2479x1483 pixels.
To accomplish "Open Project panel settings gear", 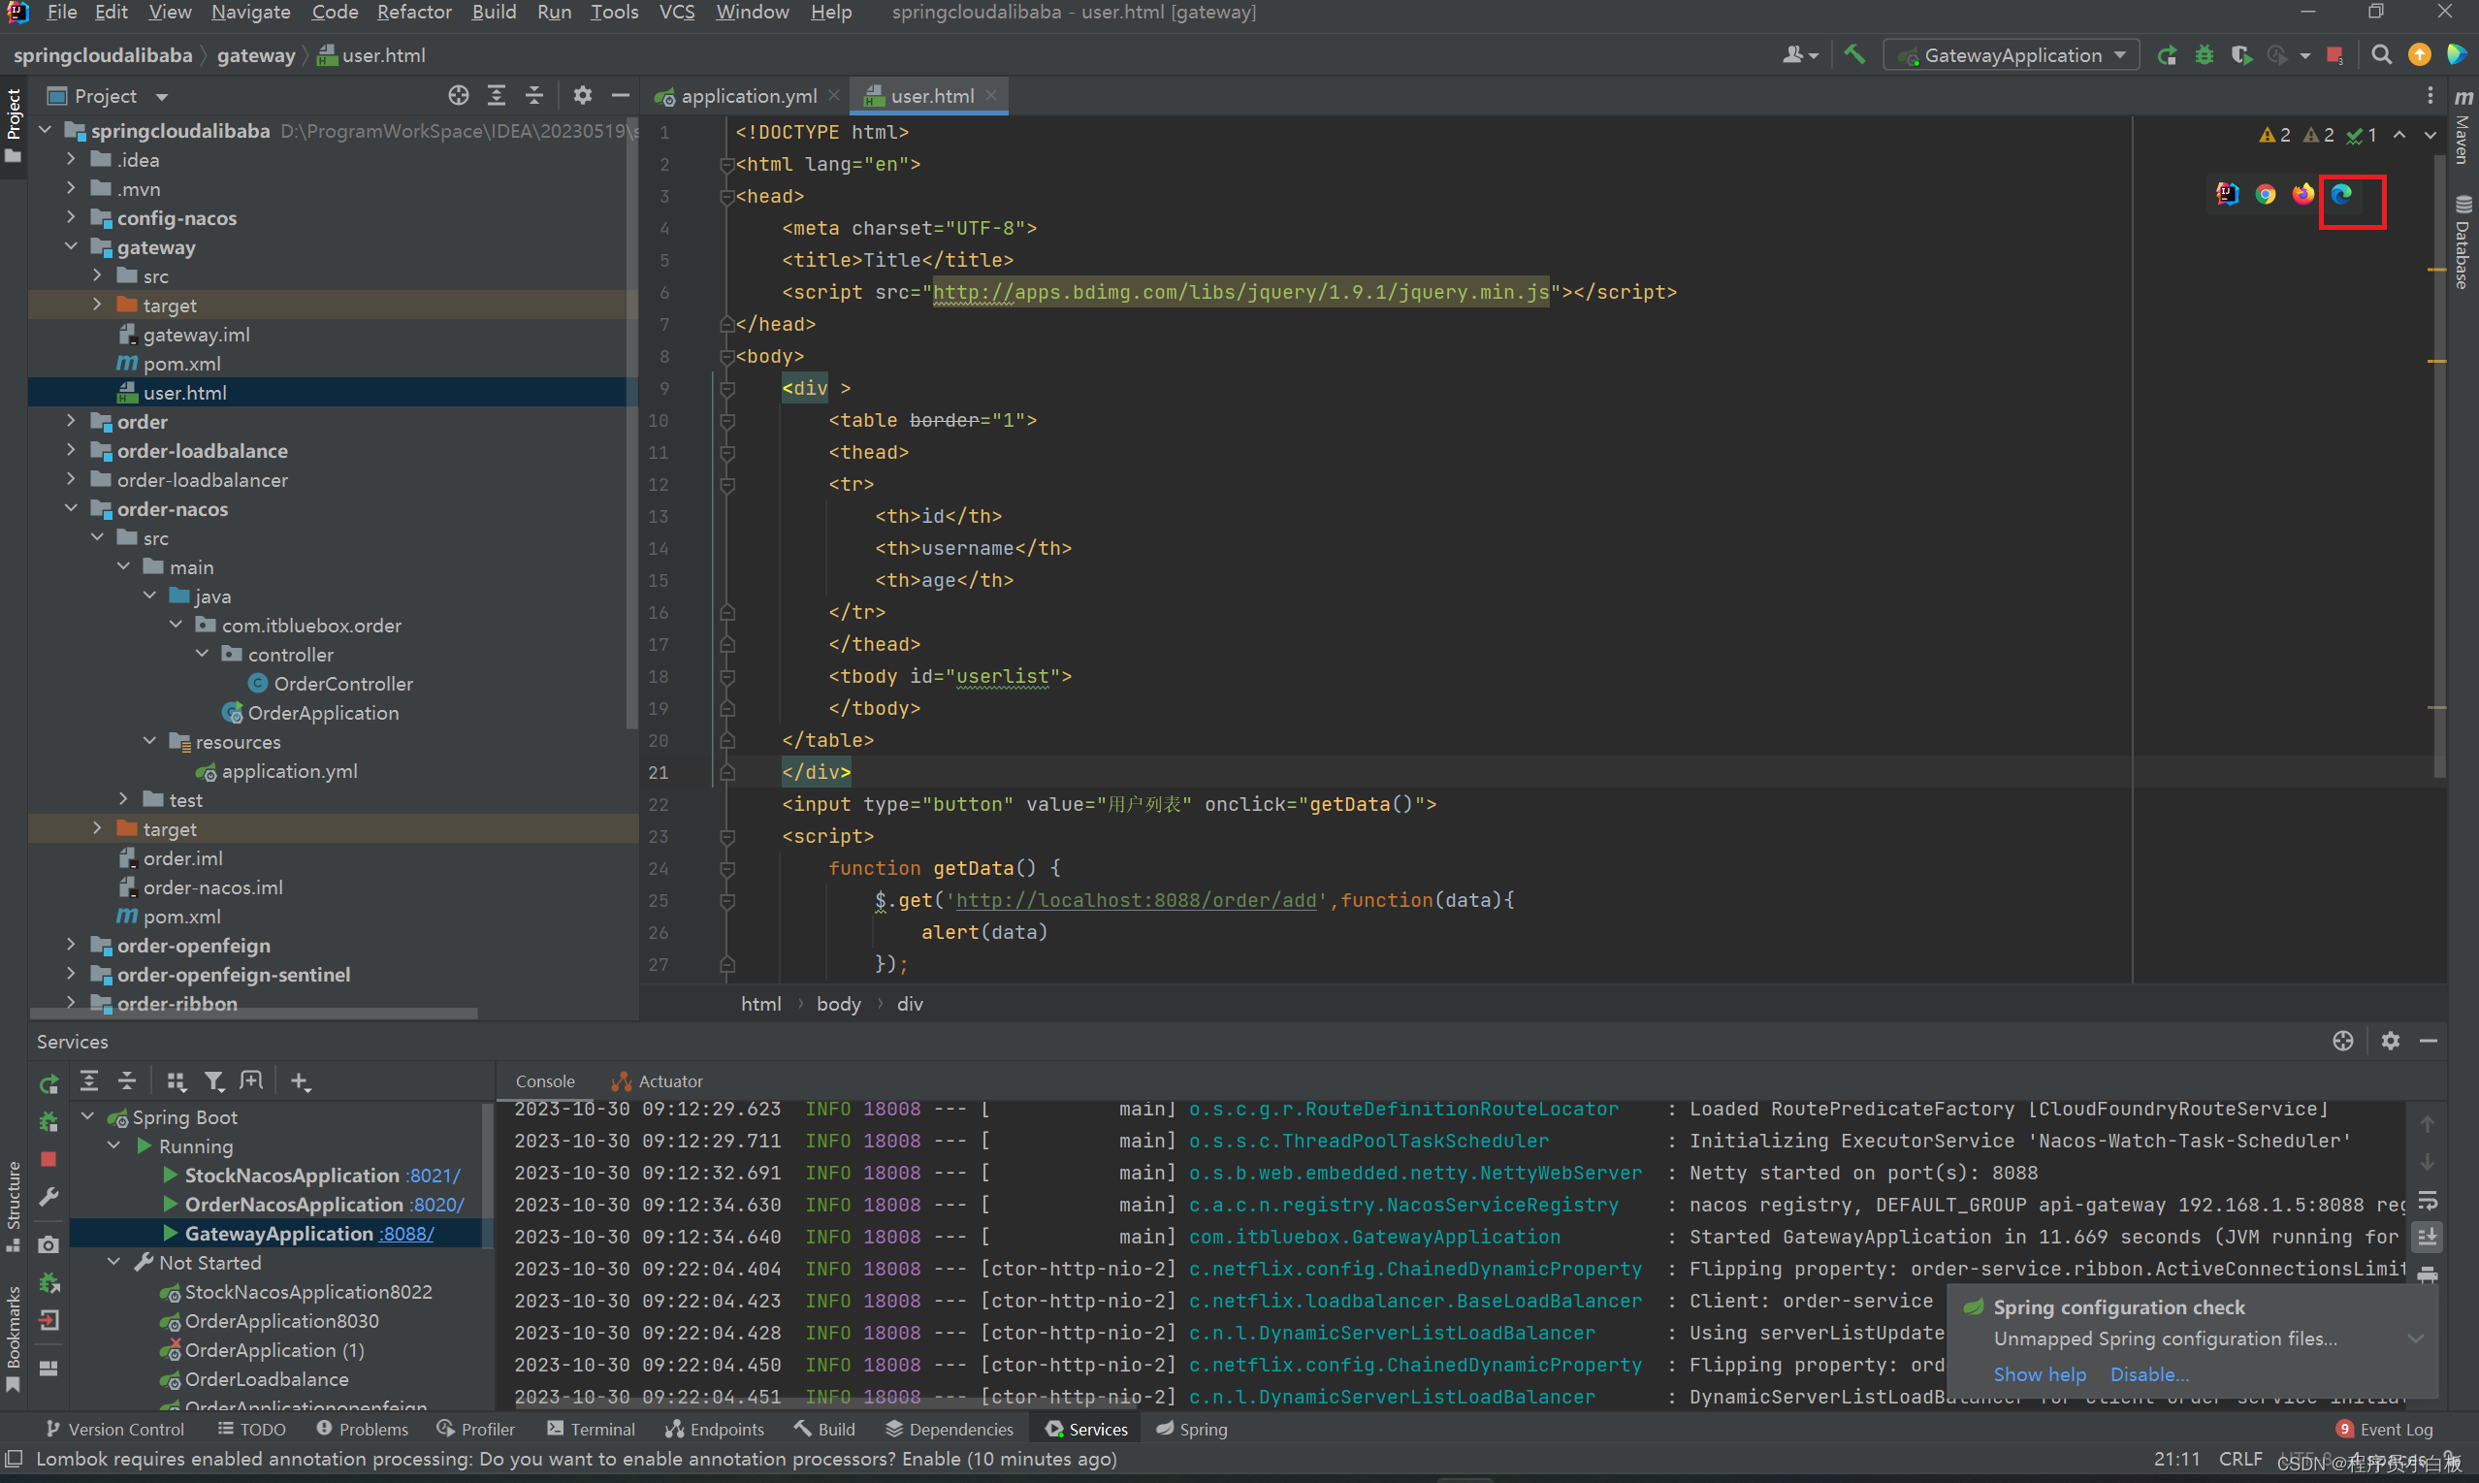I will [x=583, y=96].
